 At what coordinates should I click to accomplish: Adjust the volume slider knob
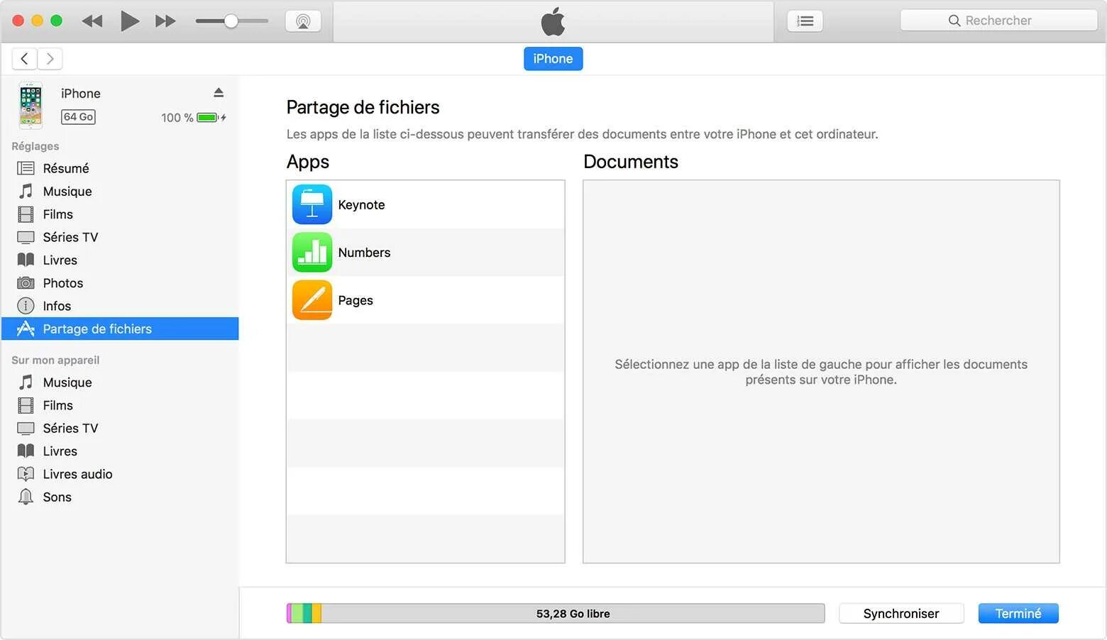coord(231,21)
